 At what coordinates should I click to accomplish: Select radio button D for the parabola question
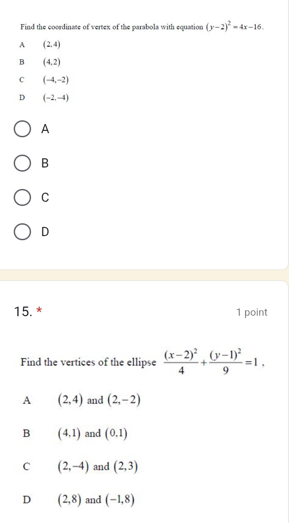click(21, 232)
